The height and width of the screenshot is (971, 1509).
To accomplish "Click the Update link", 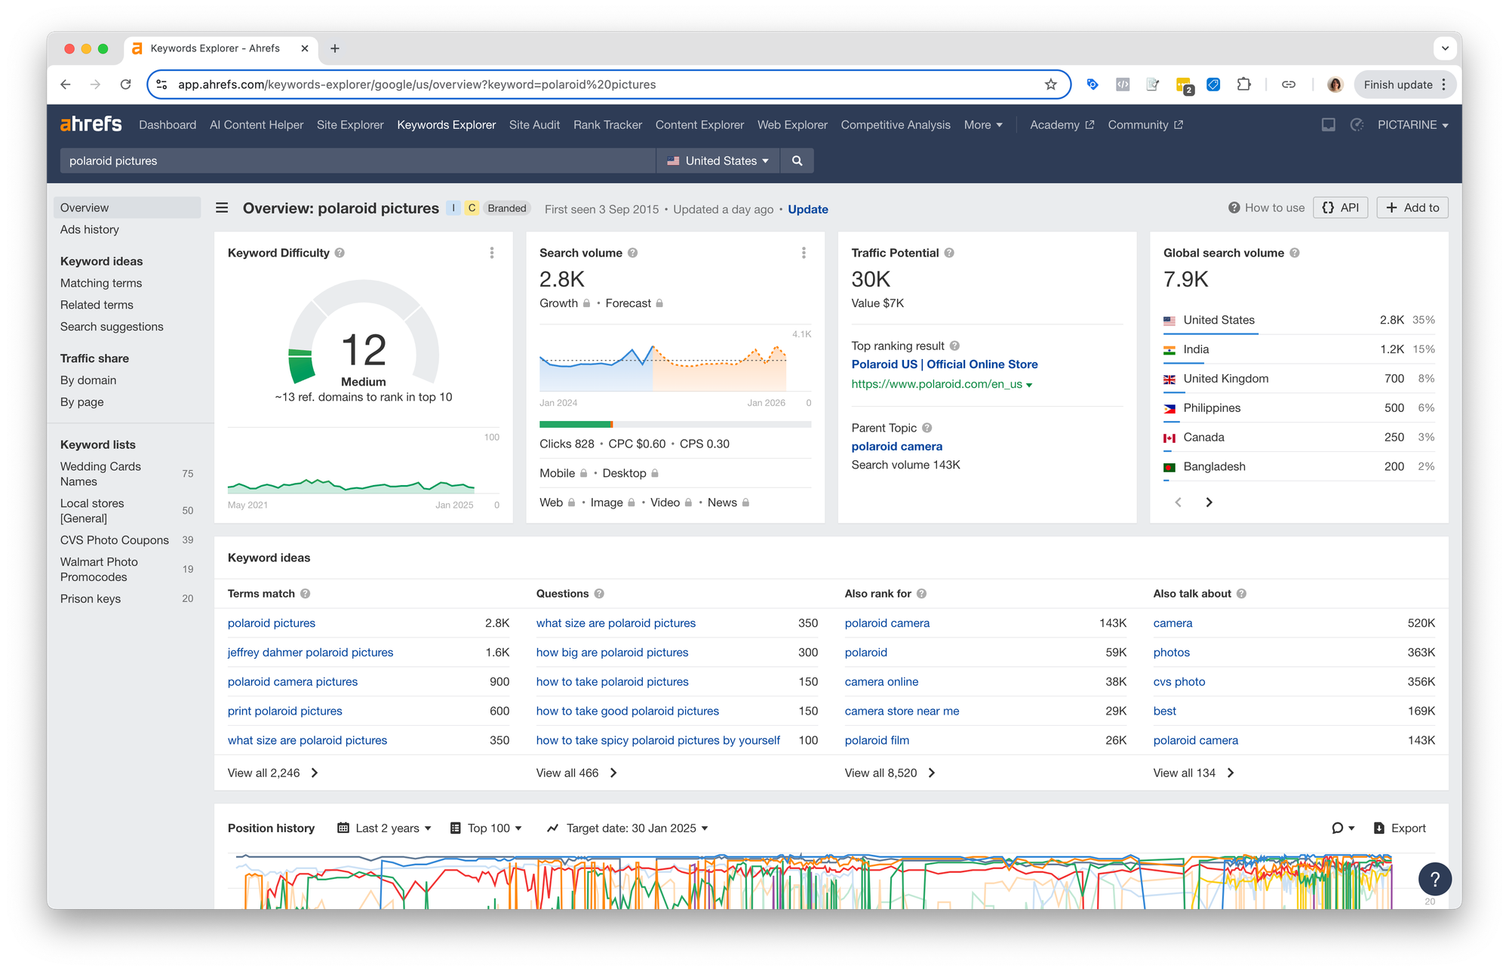I will 807,209.
